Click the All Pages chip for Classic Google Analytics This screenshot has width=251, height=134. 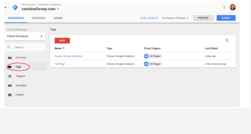click(x=153, y=56)
